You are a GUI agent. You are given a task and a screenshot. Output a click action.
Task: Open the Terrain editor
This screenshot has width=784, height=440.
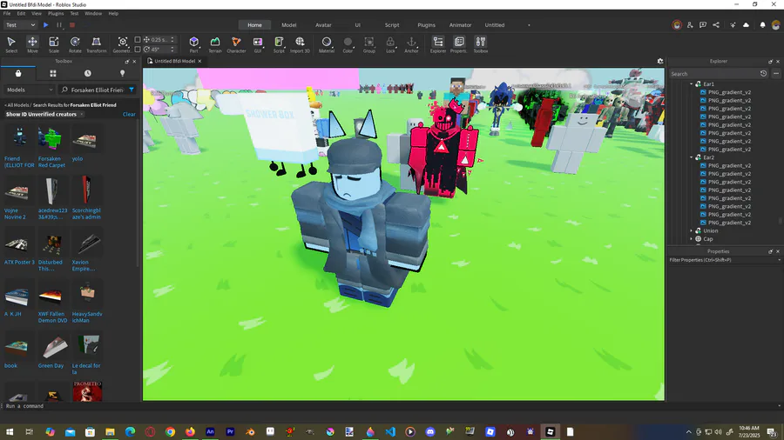tap(215, 43)
